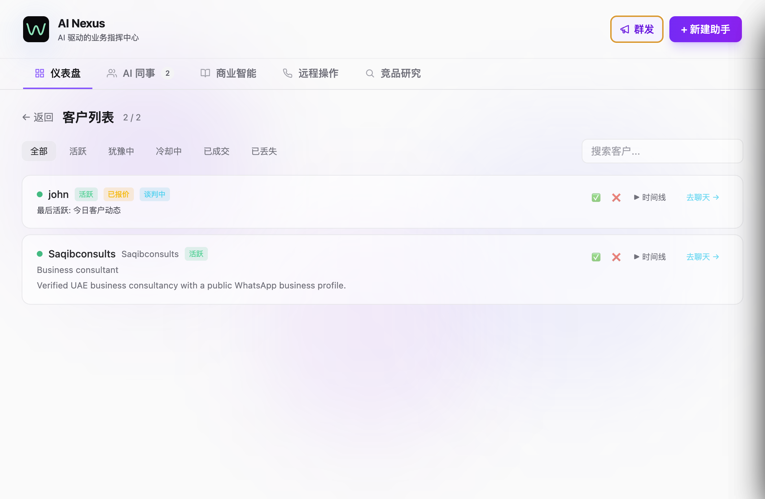Click the red X for john
The height and width of the screenshot is (499, 765).
click(x=616, y=198)
